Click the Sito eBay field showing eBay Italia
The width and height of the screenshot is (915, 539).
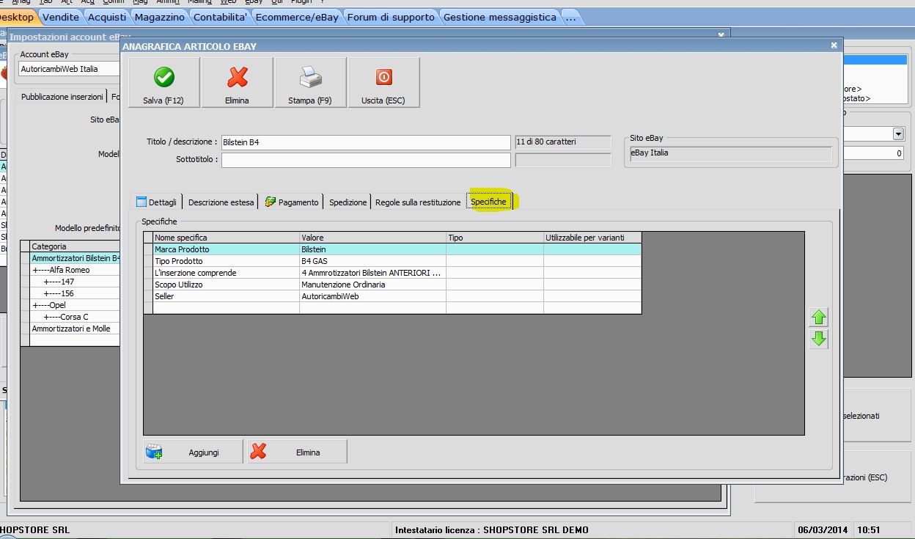[731, 153]
